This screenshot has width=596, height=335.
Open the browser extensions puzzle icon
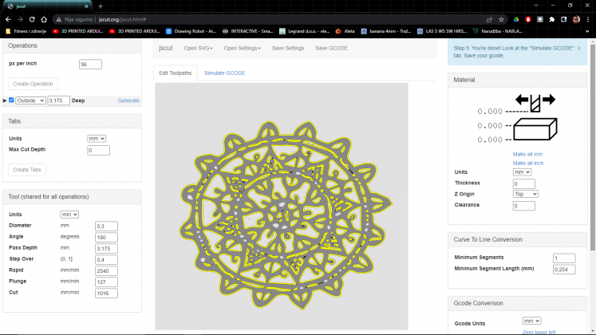click(x=551, y=18)
